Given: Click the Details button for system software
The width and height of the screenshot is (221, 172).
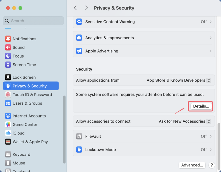Looking at the screenshot, I should tap(200, 106).
